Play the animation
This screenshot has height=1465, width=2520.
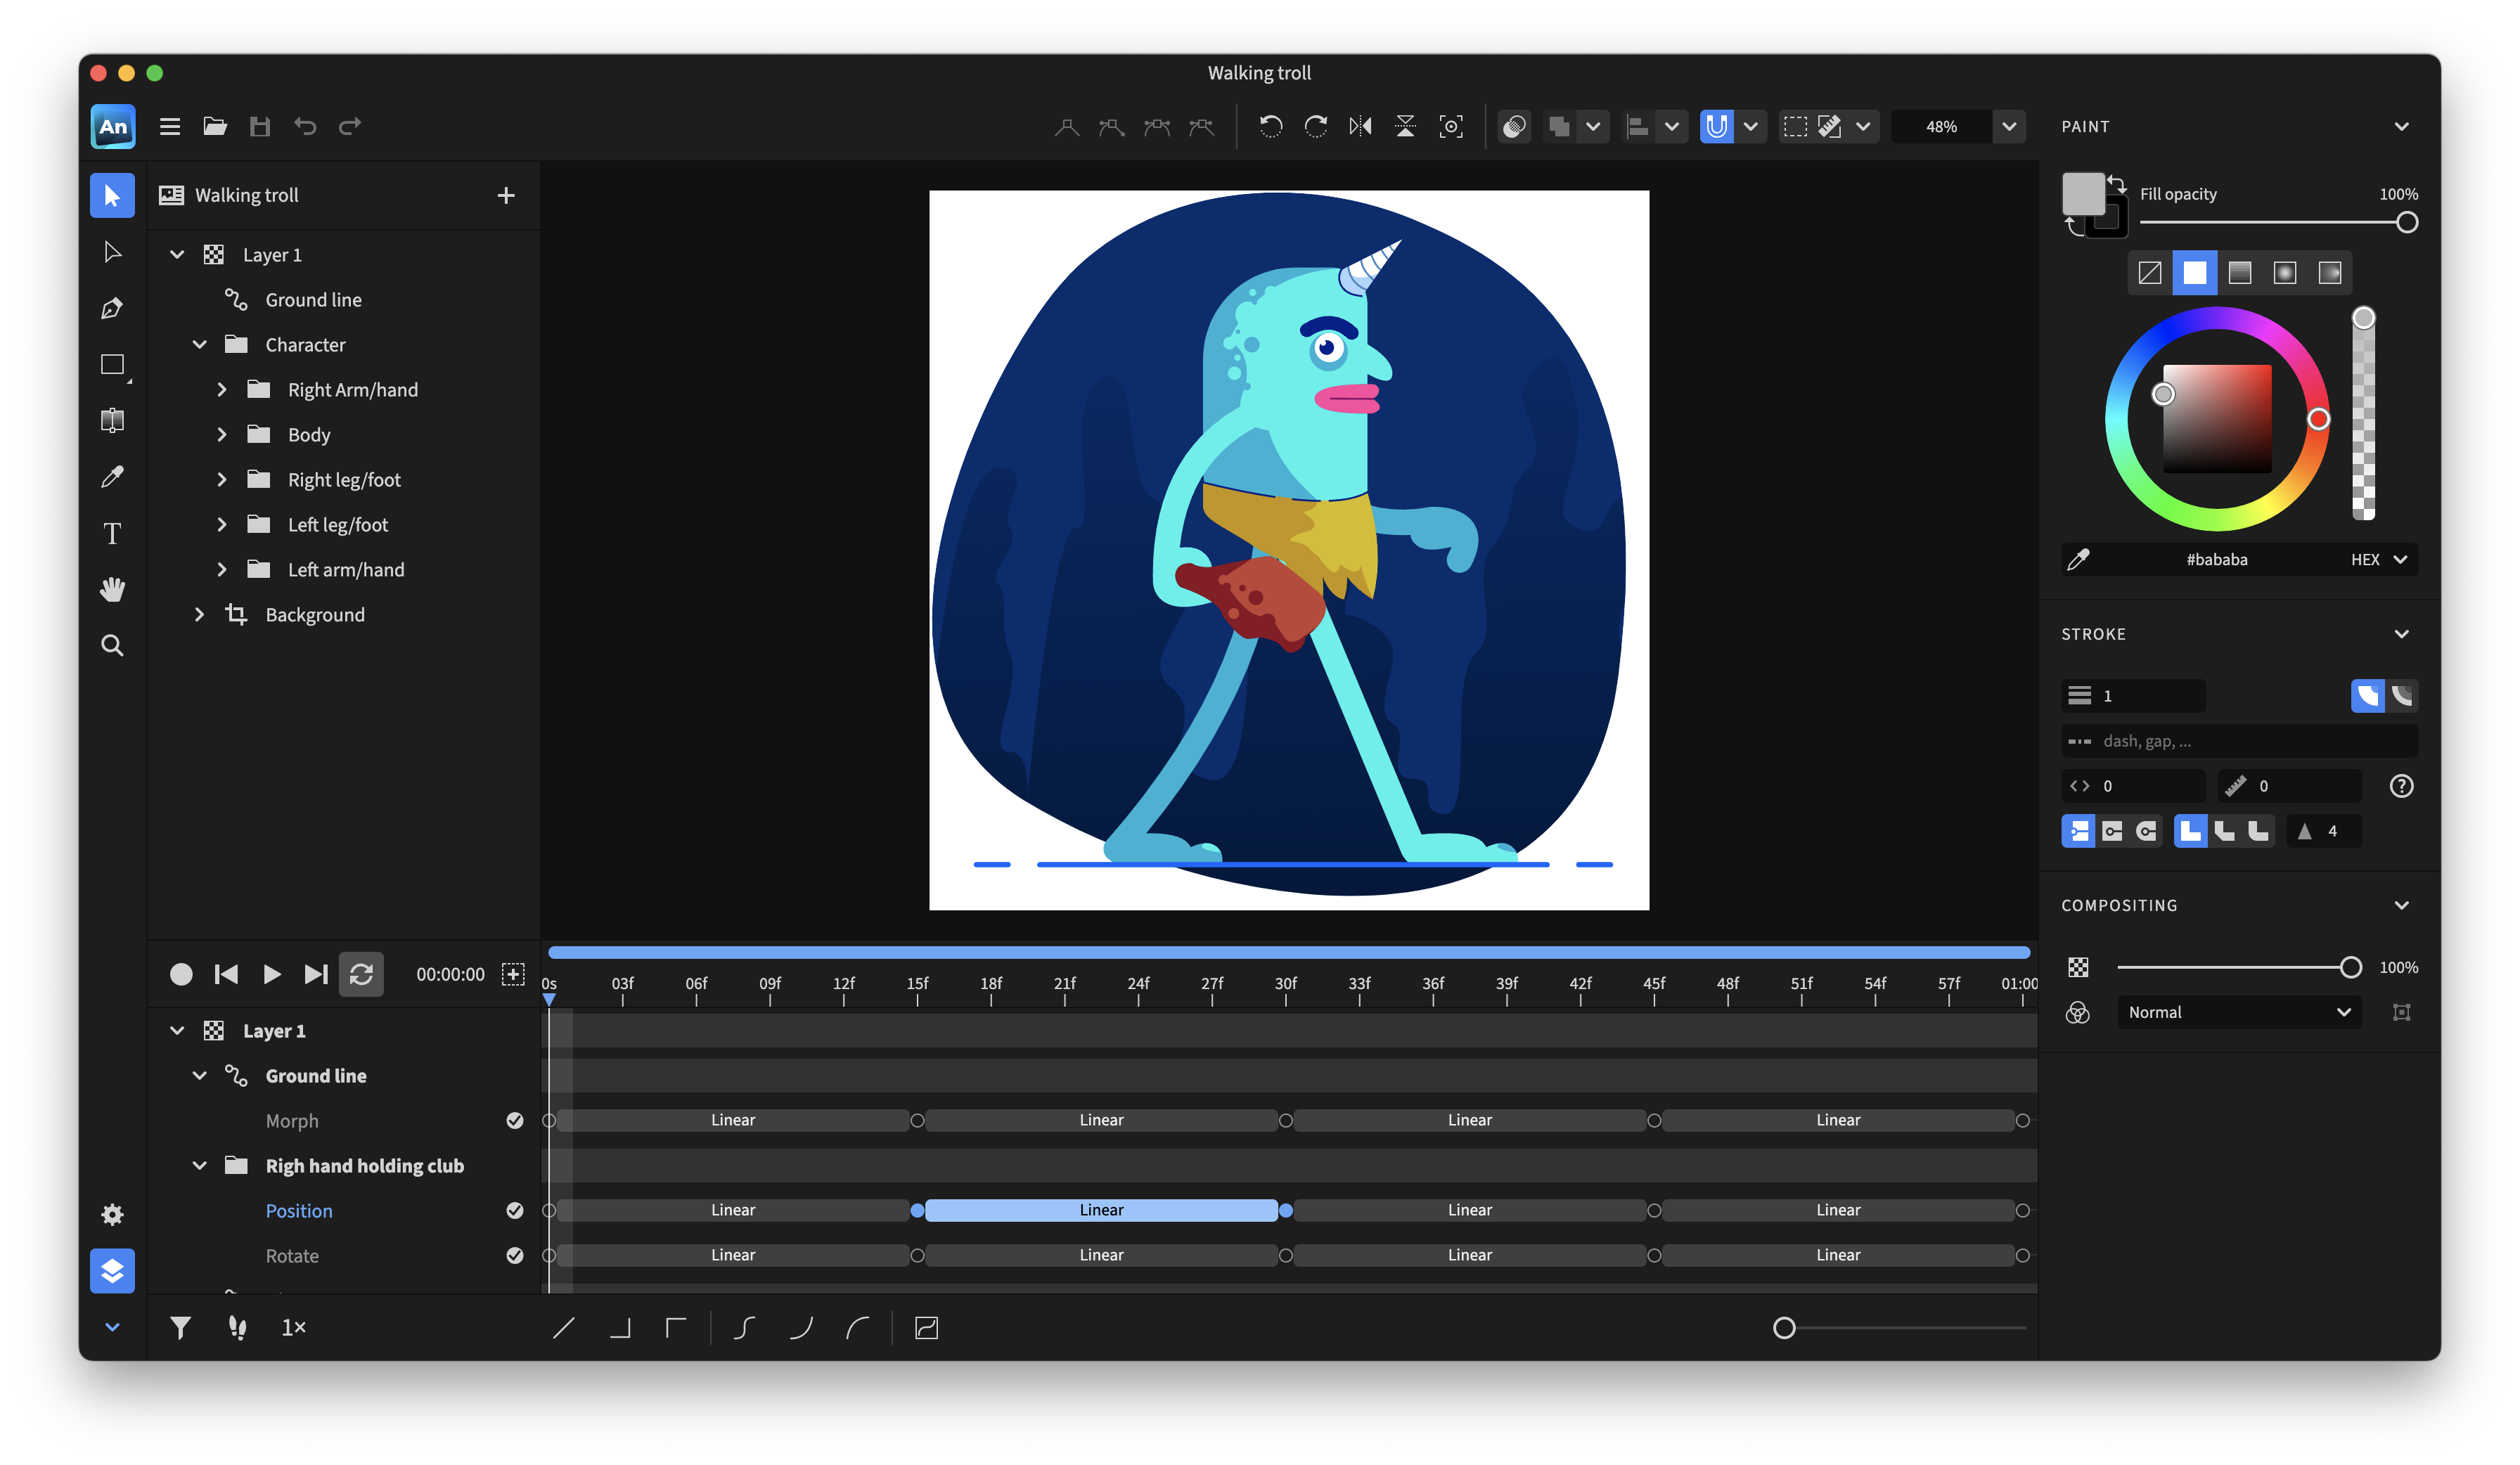271,973
